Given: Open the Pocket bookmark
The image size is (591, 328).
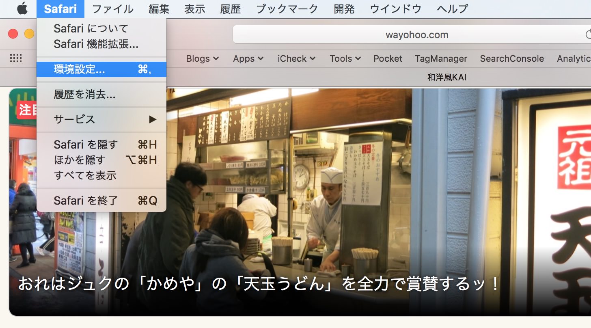Looking at the screenshot, I should [x=388, y=58].
